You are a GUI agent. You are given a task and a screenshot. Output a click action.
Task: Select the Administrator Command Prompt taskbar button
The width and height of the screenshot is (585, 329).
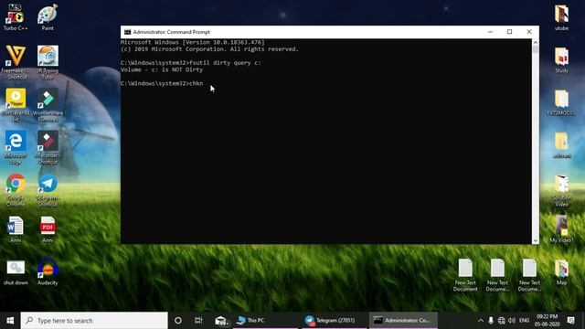pos(403,321)
